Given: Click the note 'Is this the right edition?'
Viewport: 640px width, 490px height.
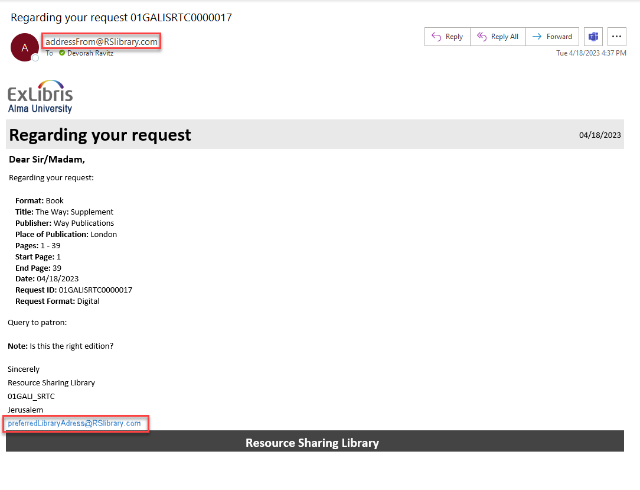Looking at the screenshot, I should point(71,346).
